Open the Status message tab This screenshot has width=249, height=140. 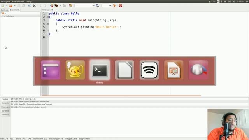click(5, 99)
